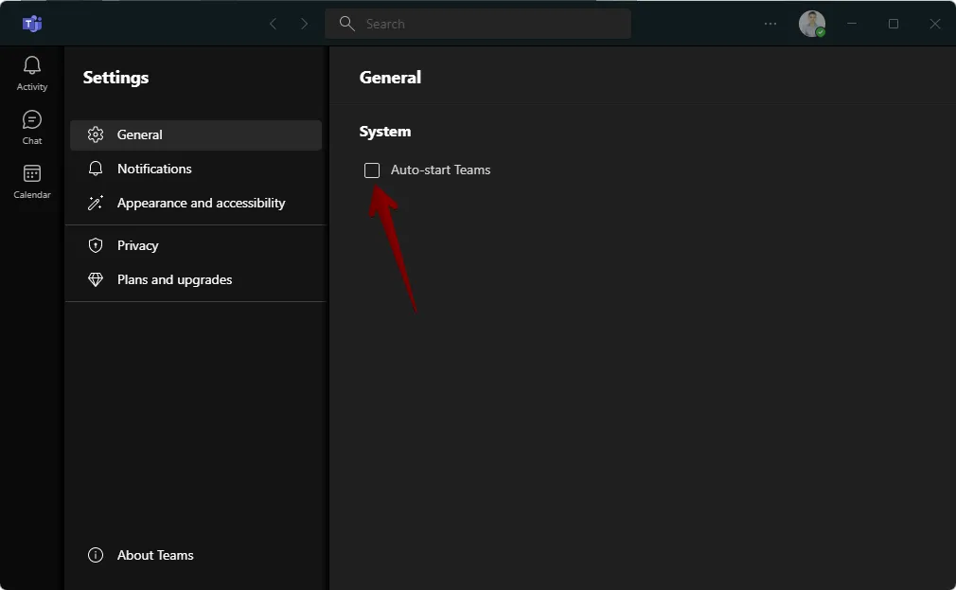Open the Settings and more ellipsis menu
Screen dimensions: 956x590
point(770,24)
